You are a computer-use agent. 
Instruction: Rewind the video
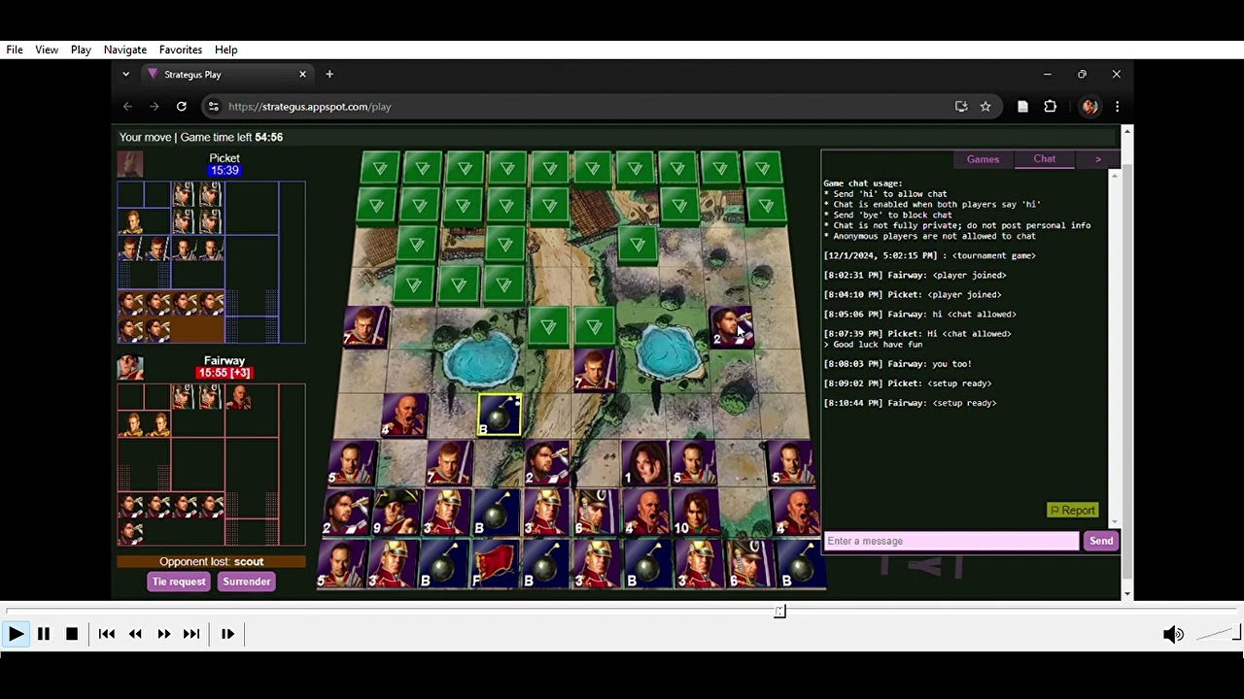coord(135,634)
